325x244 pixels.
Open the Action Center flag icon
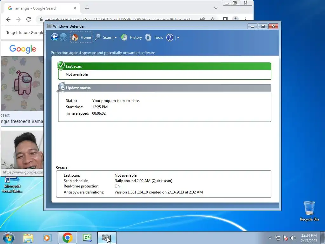[x=285, y=238]
